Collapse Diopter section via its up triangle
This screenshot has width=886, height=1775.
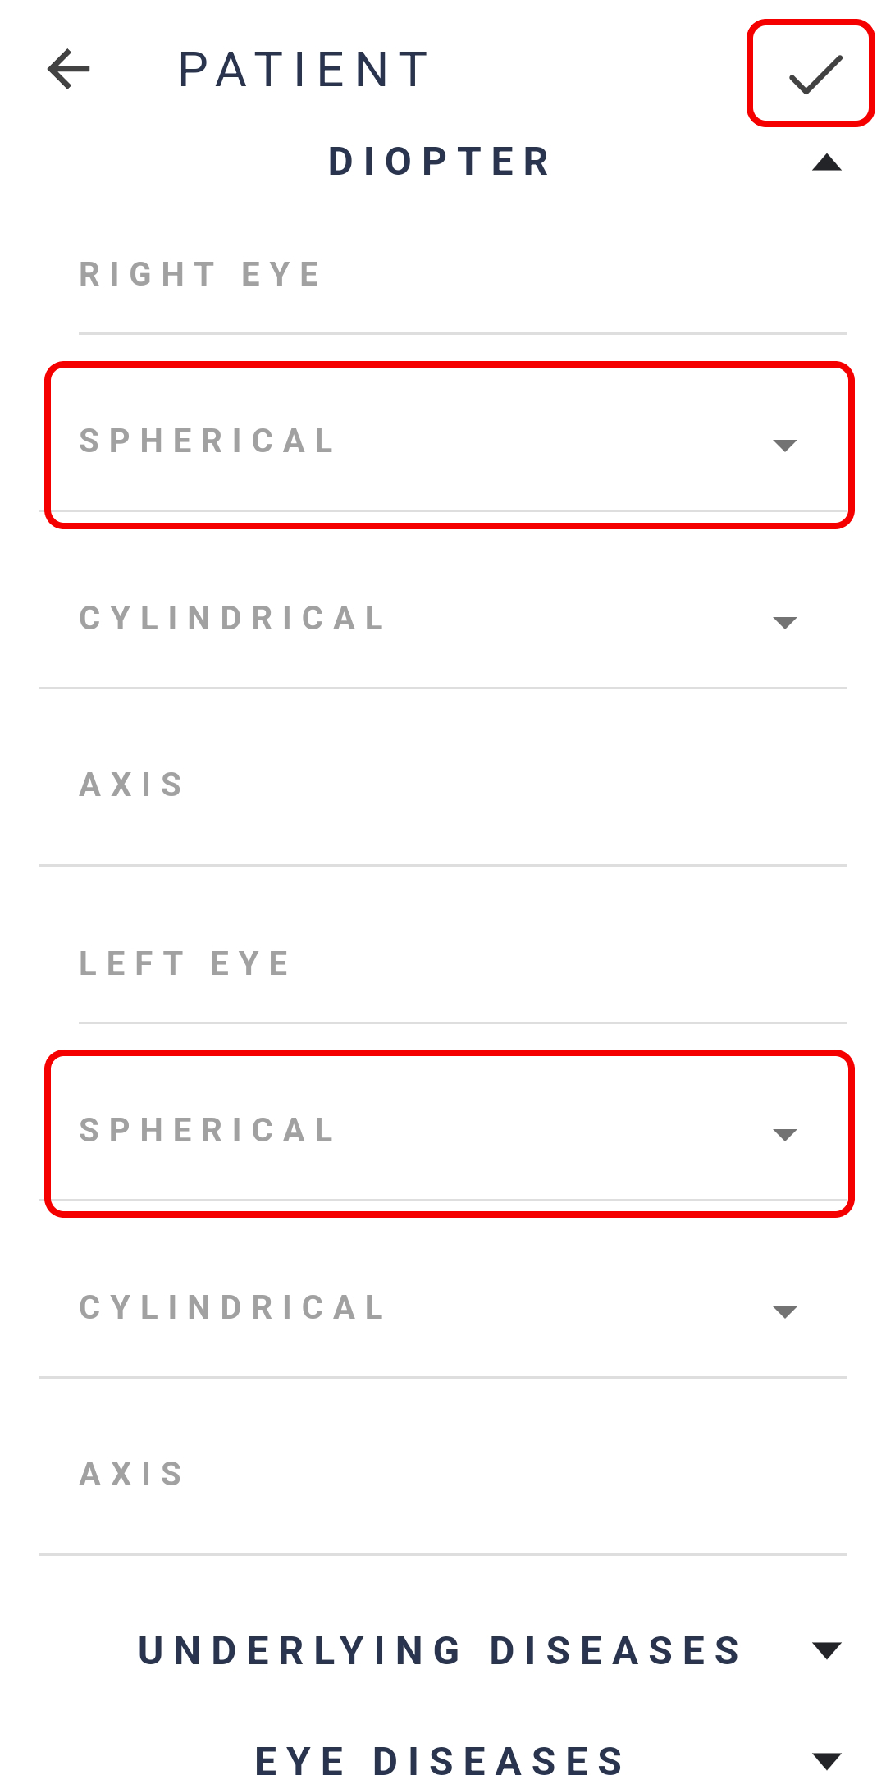(826, 162)
